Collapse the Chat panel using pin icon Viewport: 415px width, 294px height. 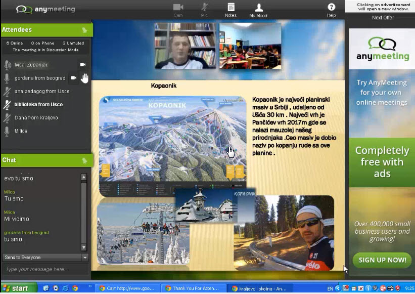pyautogui.click(x=84, y=160)
